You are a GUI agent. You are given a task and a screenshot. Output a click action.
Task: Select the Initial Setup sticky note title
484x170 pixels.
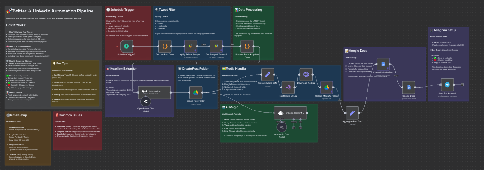click(x=17, y=115)
